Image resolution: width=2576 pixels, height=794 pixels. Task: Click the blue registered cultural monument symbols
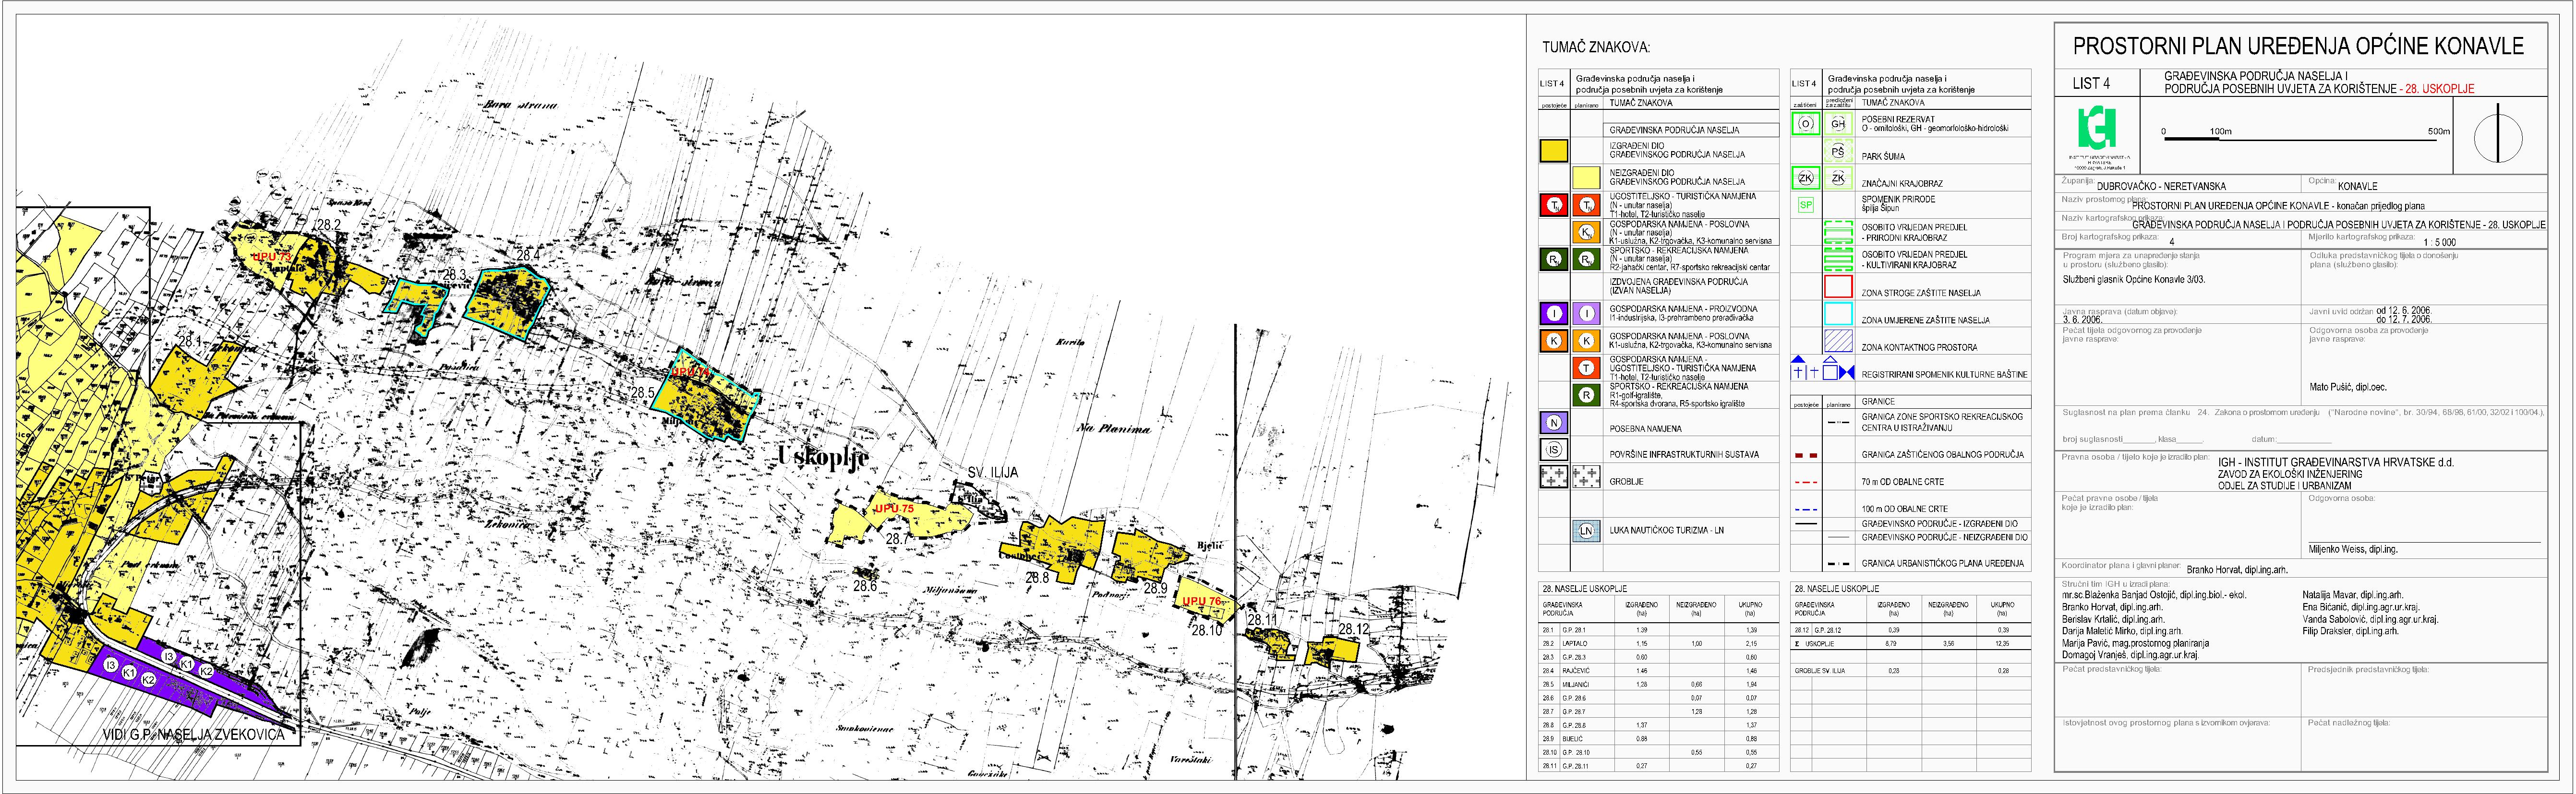pyautogui.click(x=1822, y=369)
